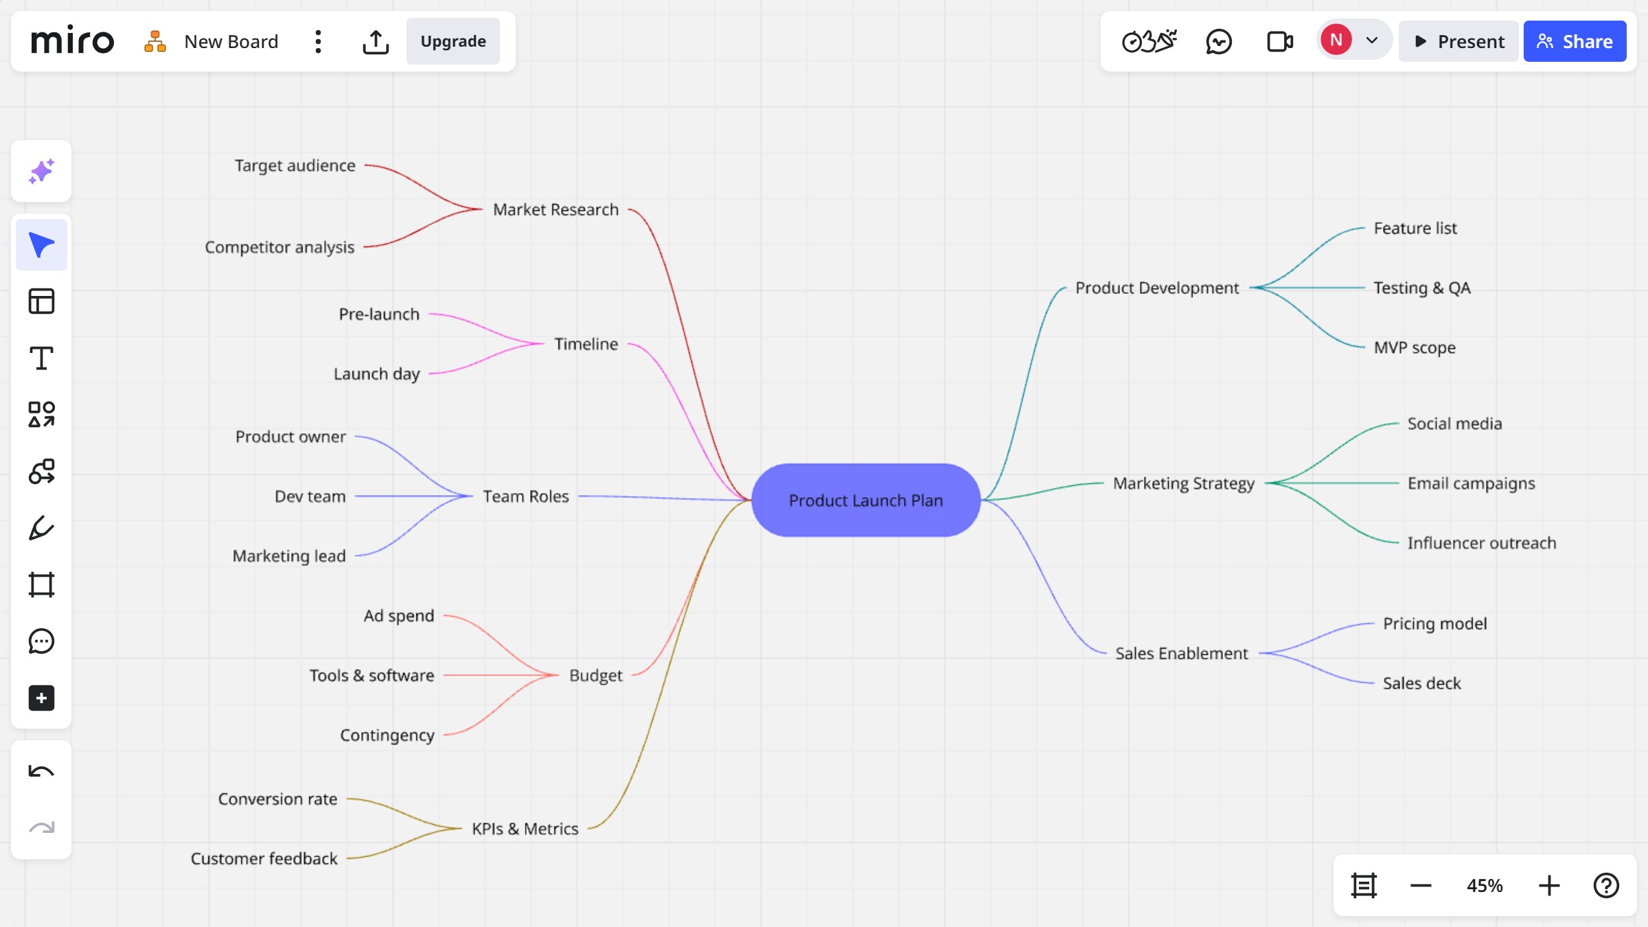
Task: Open the More apps panel
Action: tap(41, 698)
